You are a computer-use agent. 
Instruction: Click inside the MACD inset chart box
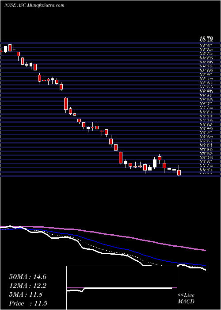(122, 288)
